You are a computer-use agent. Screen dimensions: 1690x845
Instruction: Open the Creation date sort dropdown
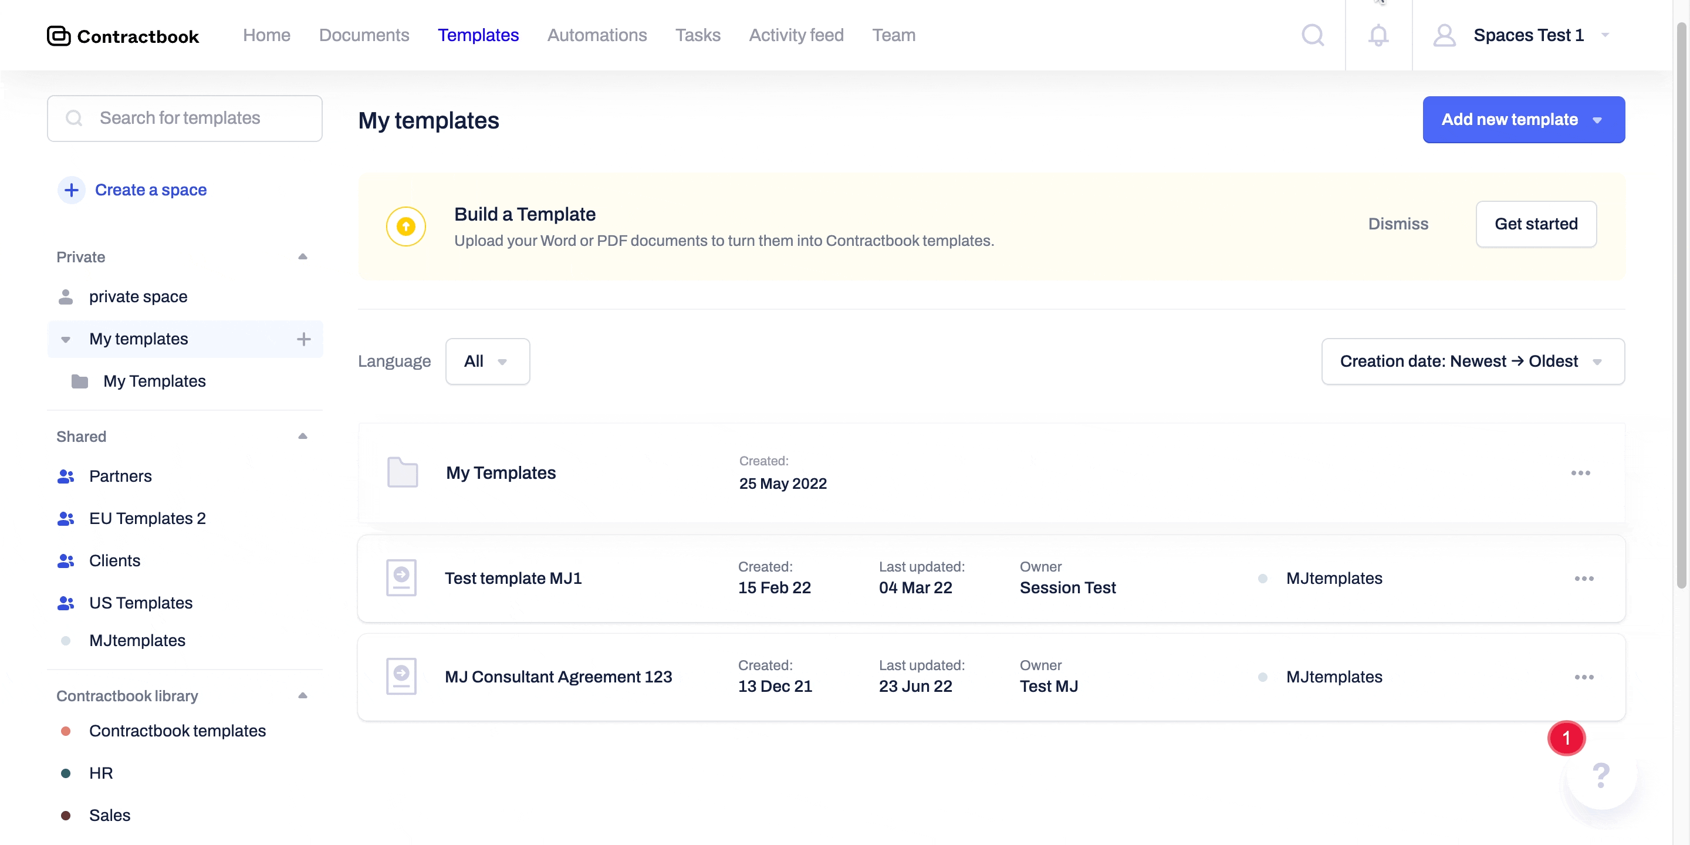click(x=1473, y=361)
